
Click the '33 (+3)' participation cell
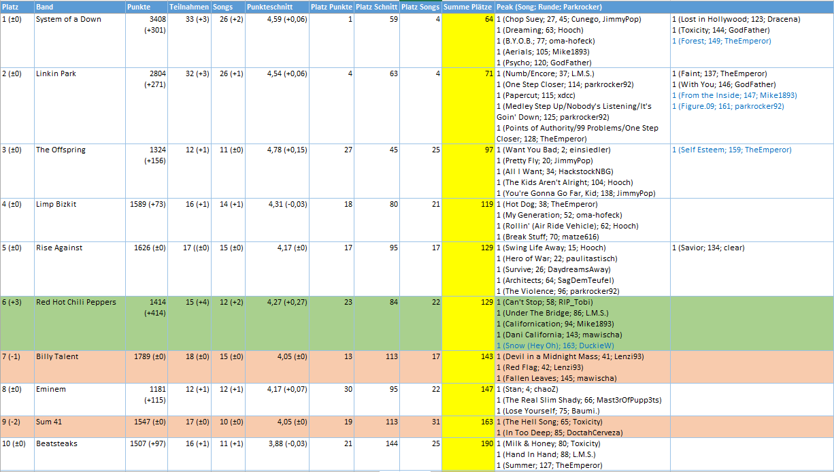pos(189,41)
